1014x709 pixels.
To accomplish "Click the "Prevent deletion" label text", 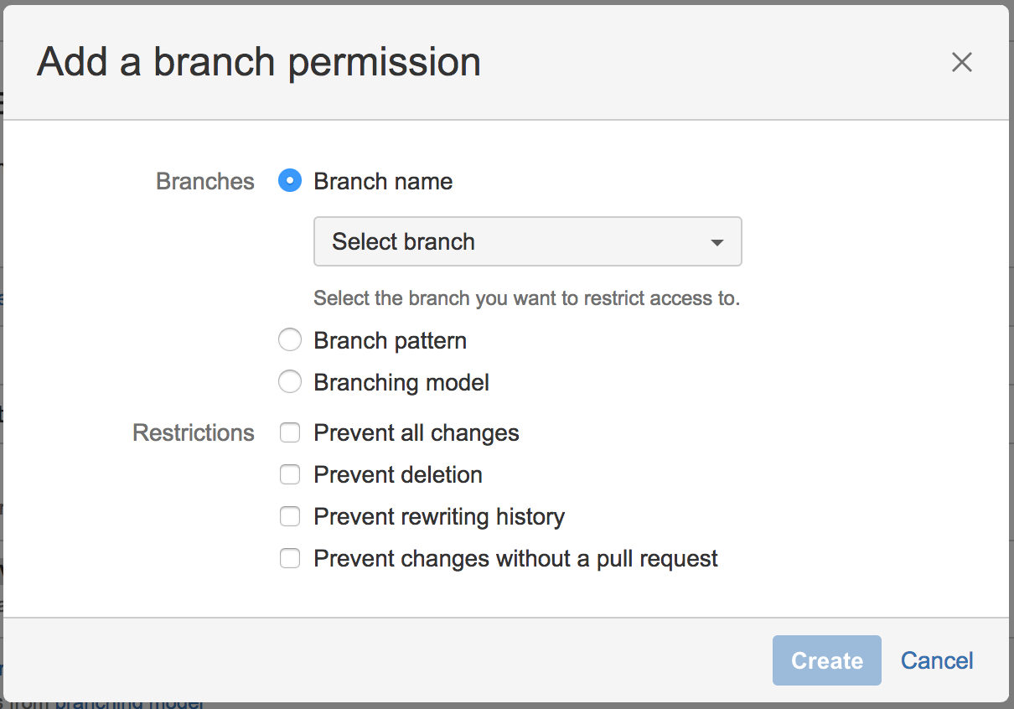I will click(x=398, y=475).
